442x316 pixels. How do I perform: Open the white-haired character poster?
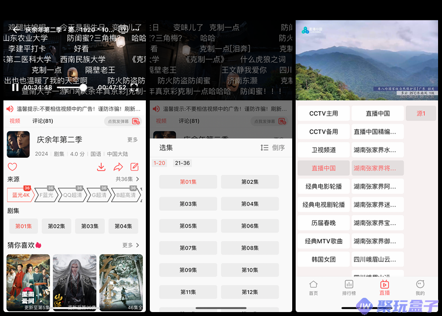tap(75, 282)
